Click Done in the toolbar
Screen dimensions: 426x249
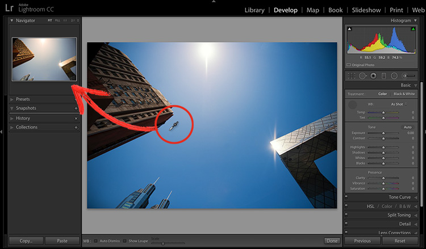click(x=332, y=241)
